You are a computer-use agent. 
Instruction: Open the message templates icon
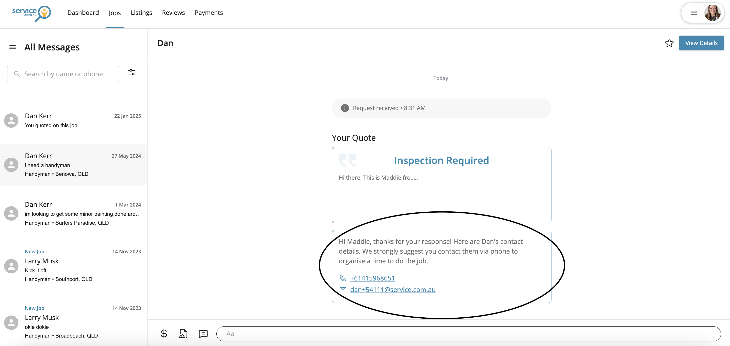coord(203,333)
